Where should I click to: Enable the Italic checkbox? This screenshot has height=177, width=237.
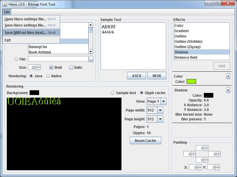point(71,68)
